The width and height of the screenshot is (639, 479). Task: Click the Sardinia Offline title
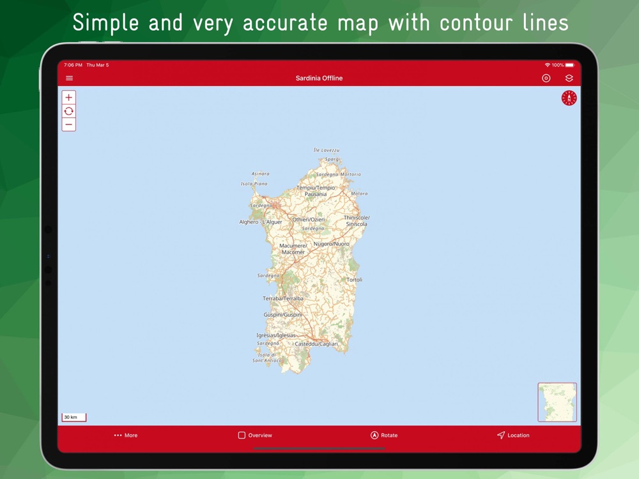click(x=319, y=78)
